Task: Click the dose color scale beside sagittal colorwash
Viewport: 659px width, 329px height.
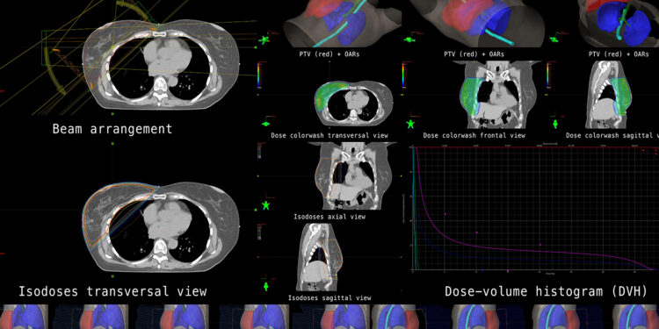Action: click(x=548, y=75)
